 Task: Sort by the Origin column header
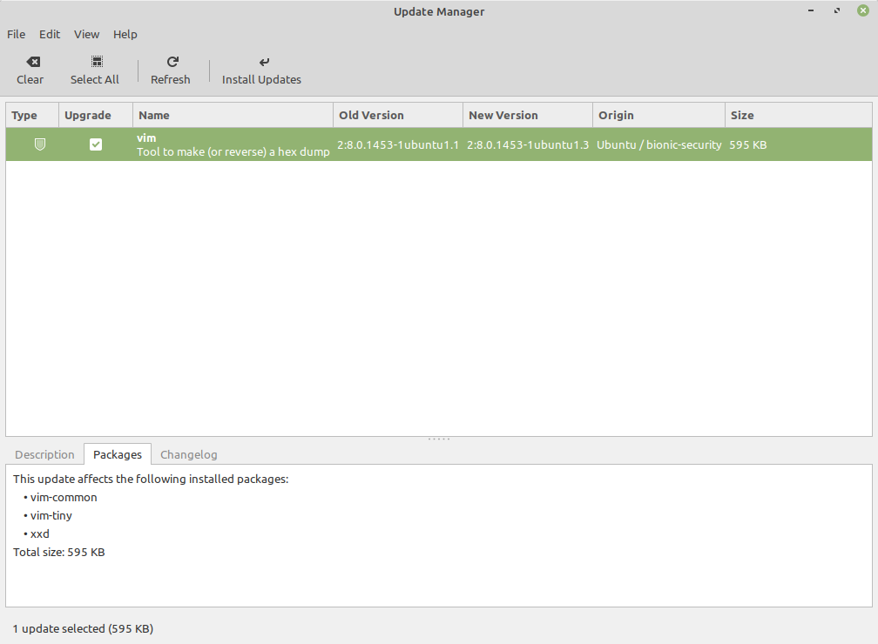(x=659, y=115)
